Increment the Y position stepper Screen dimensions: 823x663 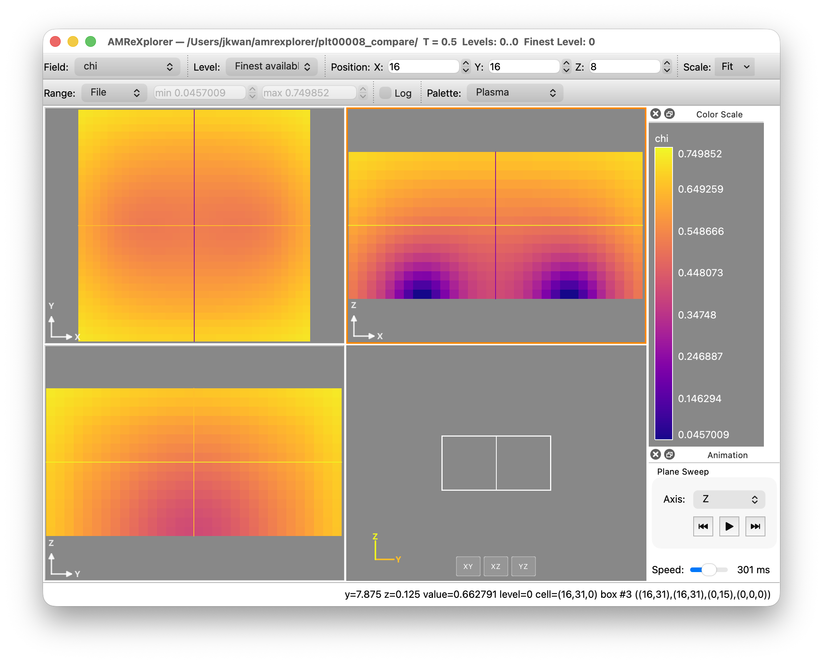566,63
